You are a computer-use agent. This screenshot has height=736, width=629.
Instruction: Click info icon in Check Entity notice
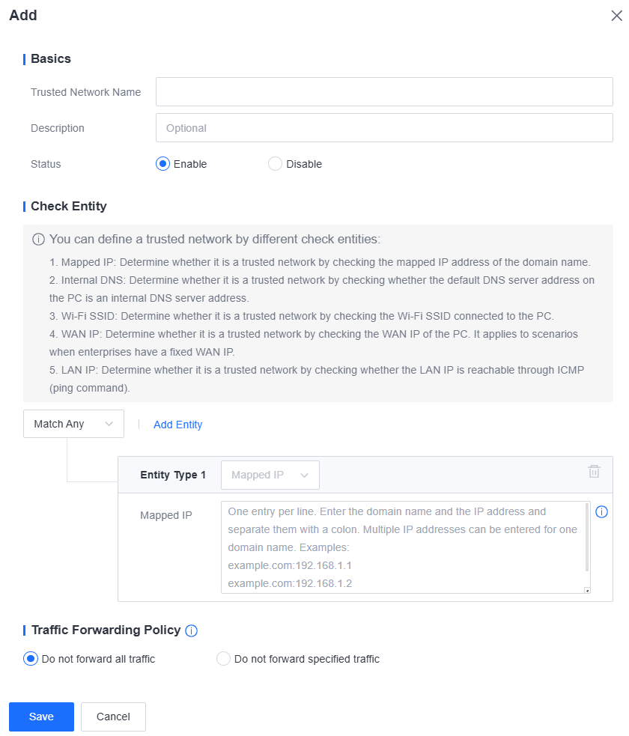[38, 240]
